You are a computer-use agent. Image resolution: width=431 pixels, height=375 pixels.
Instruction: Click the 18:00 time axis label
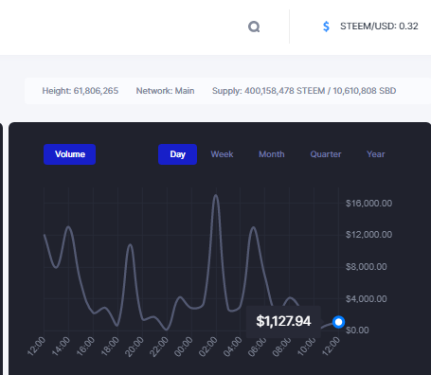[x=110, y=347]
